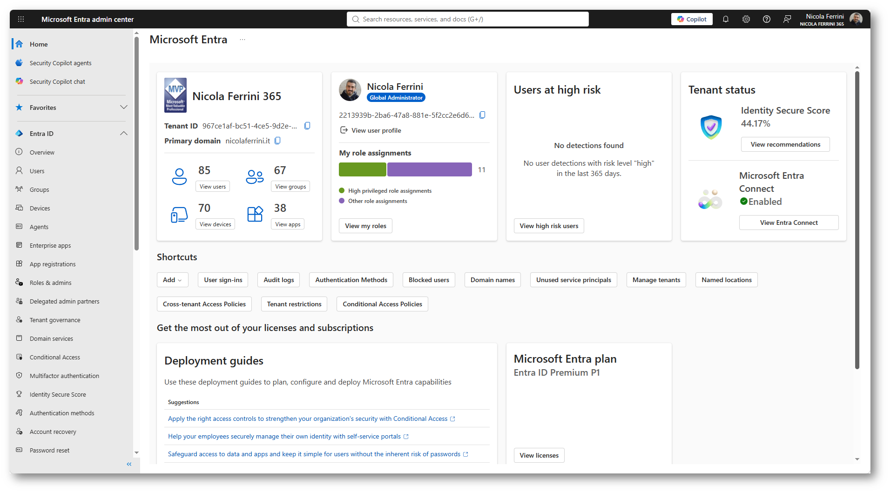Navigate to Authentication methods
Screen dimensions: 890x493
point(62,413)
